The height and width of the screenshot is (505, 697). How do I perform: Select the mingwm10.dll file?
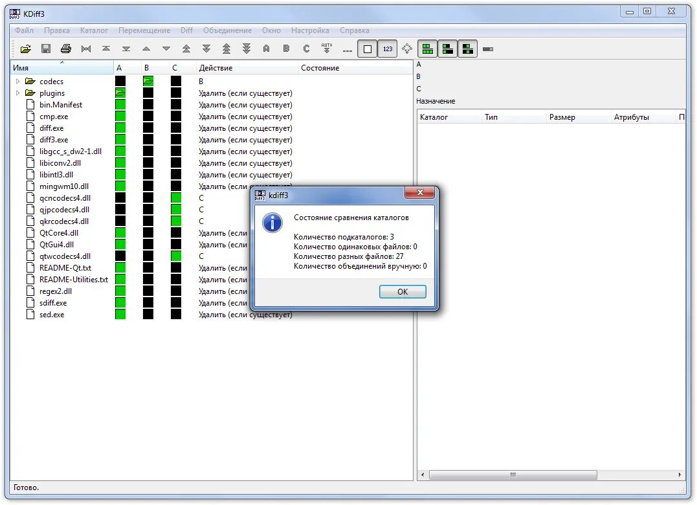click(x=63, y=186)
